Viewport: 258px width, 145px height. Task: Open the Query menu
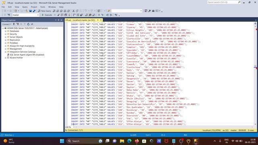click(25, 7)
